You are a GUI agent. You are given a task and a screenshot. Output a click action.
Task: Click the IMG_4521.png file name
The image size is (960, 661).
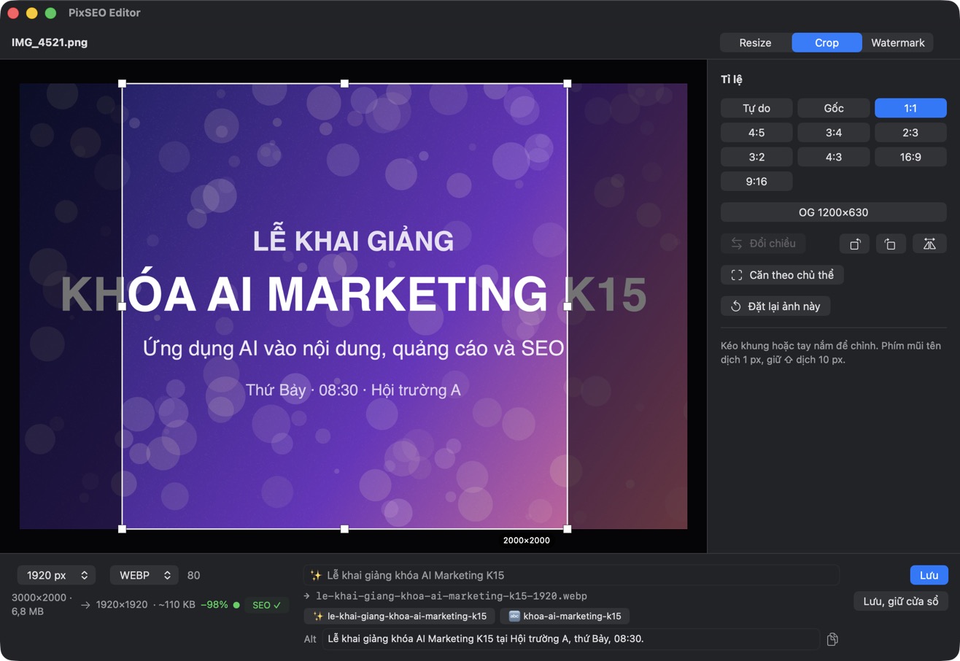point(50,42)
